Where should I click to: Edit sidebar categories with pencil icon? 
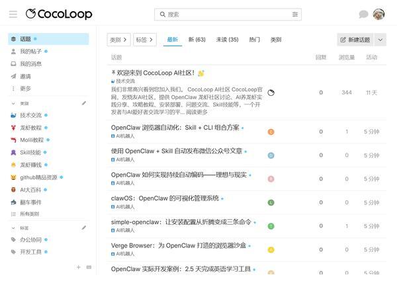click(x=83, y=103)
